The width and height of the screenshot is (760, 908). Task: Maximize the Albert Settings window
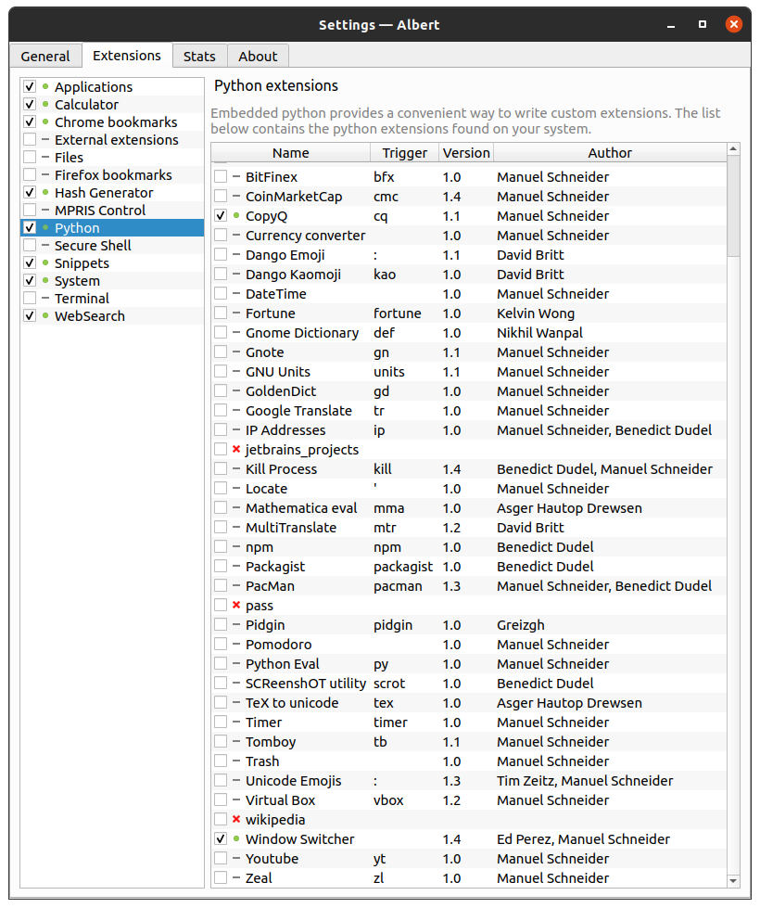pyautogui.click(x=703, y=24)
